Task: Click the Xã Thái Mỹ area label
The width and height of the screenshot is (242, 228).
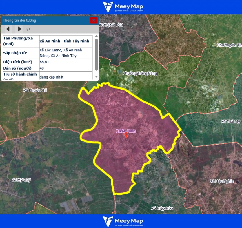Action: coord(230,121)
